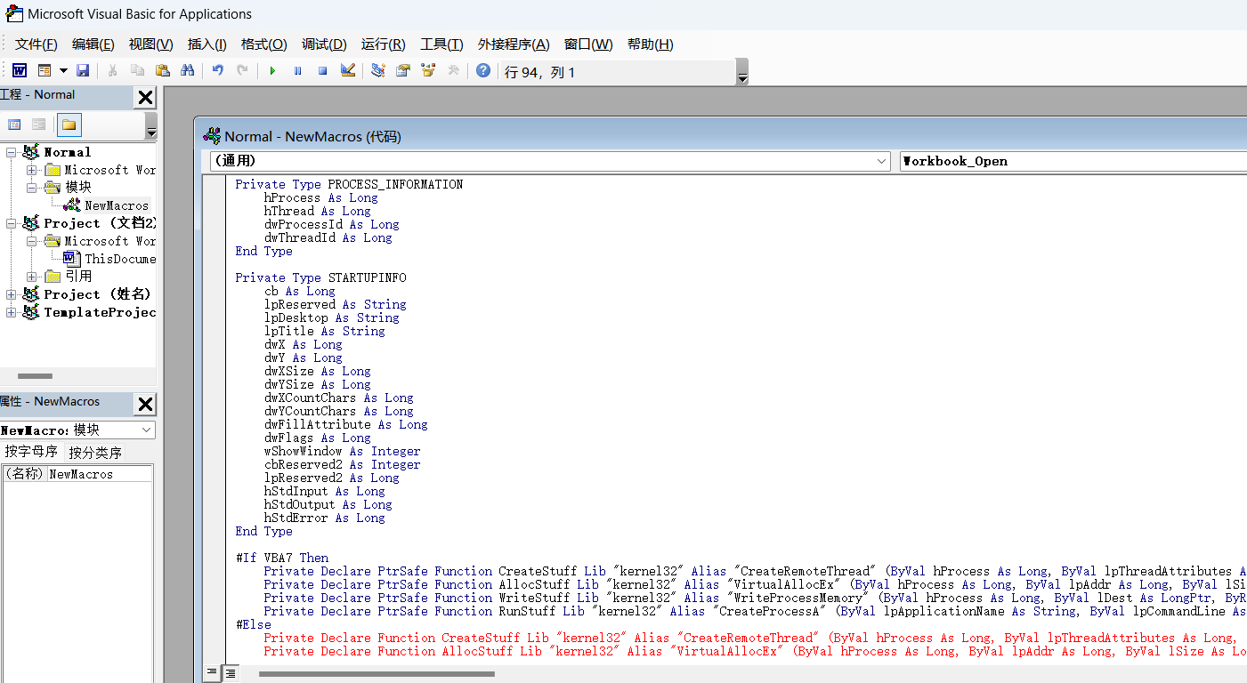Click the '#If VBA7 Then' code line
Viewport: 1247px width, 683px height.
pyautogui.click(x=282, y=558)
